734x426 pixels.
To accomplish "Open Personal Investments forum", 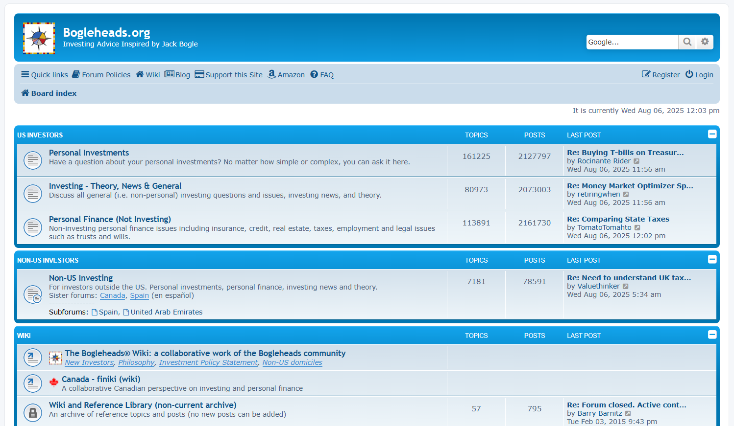I will (x=89, y=153).
